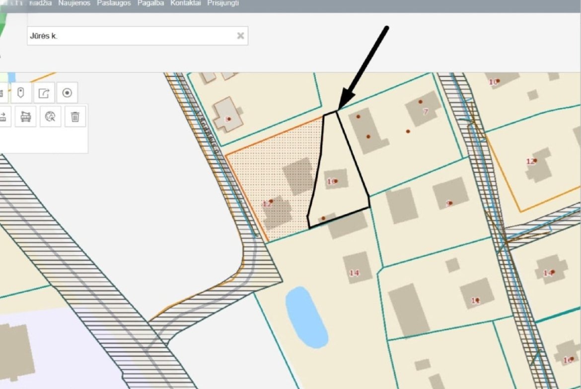581x389 pixels.
Task: Select the distance measure tool with arrow
Action: [2, 116]
